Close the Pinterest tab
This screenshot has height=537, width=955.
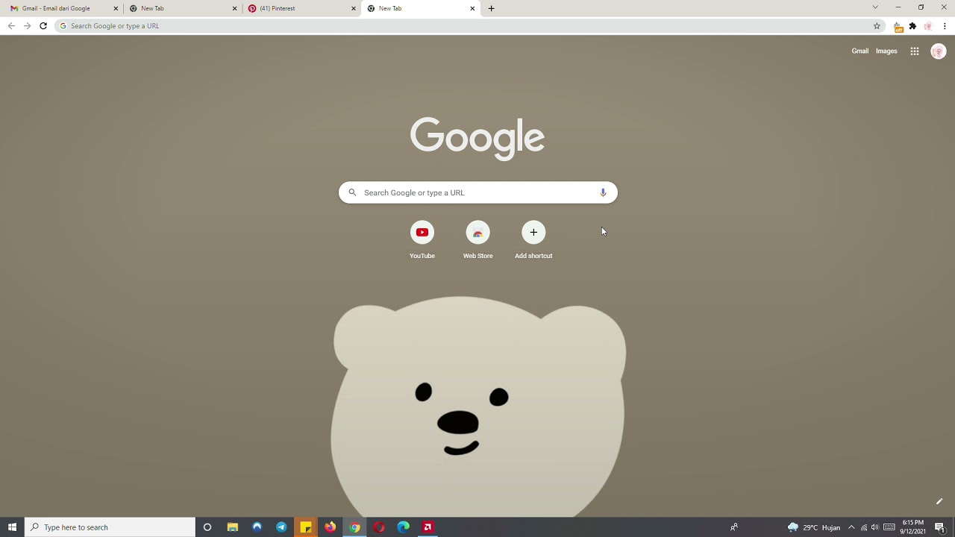pos(353,8)
